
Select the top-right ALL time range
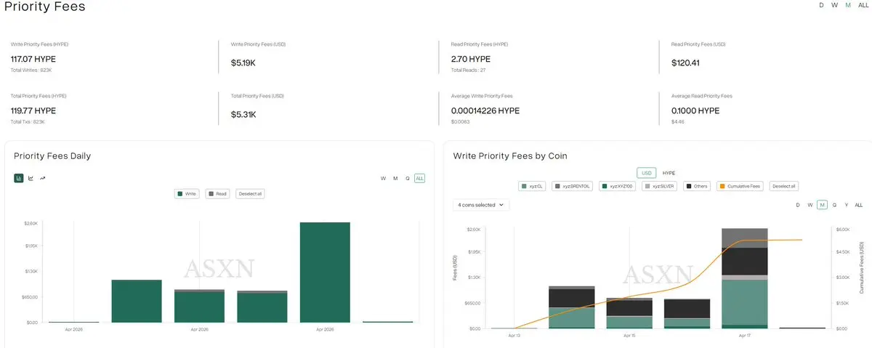[863, 5]
